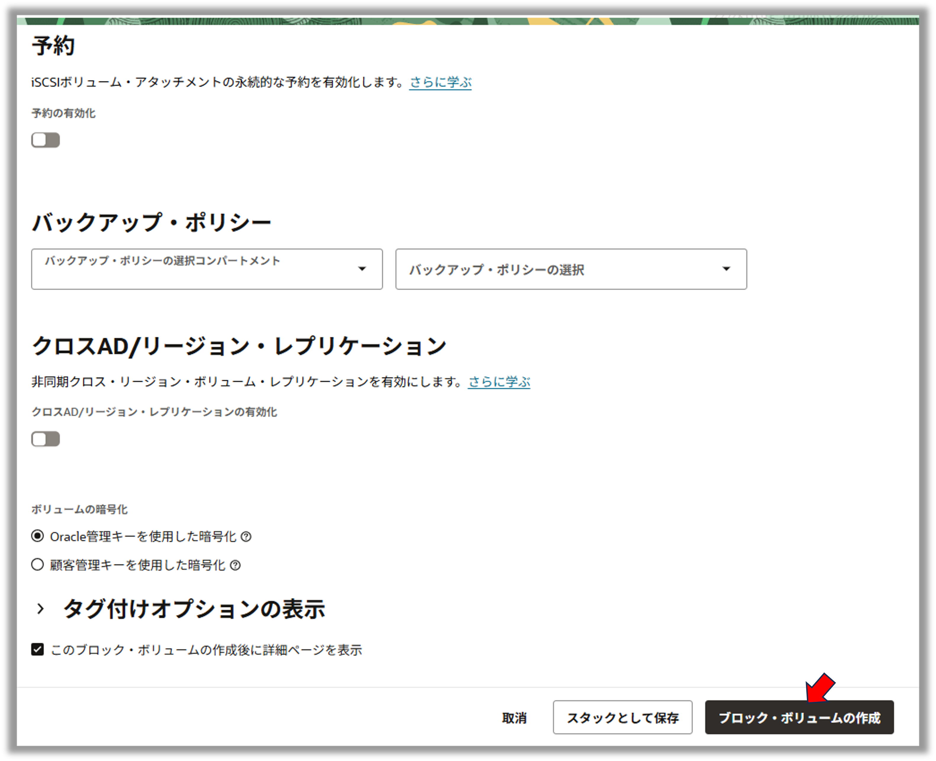Select Oracle管理キーを使用した暗号化 radio button
Viewport: 936px width, 761px height.
pos(38,536)
